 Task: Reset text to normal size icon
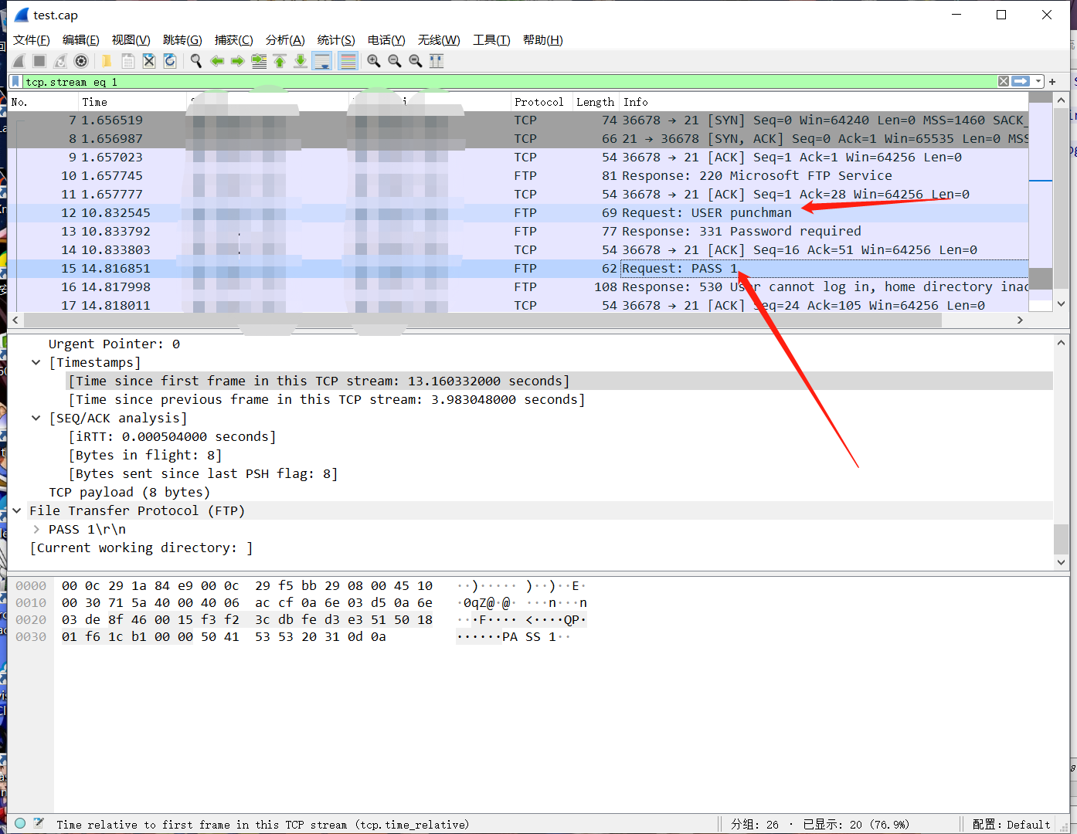click(416, 61)
